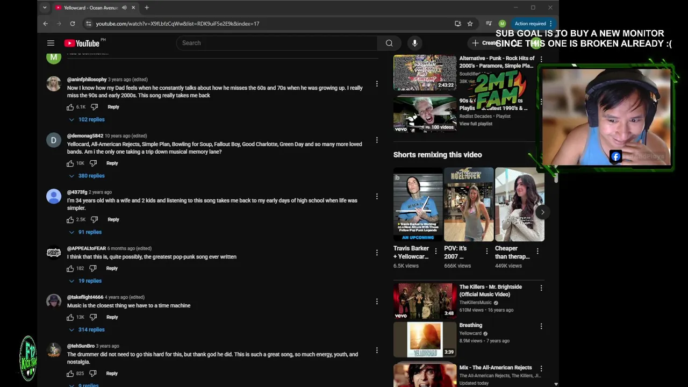
Task: Like the @aninfphilosophy comment
Action: tap(70, 107)
